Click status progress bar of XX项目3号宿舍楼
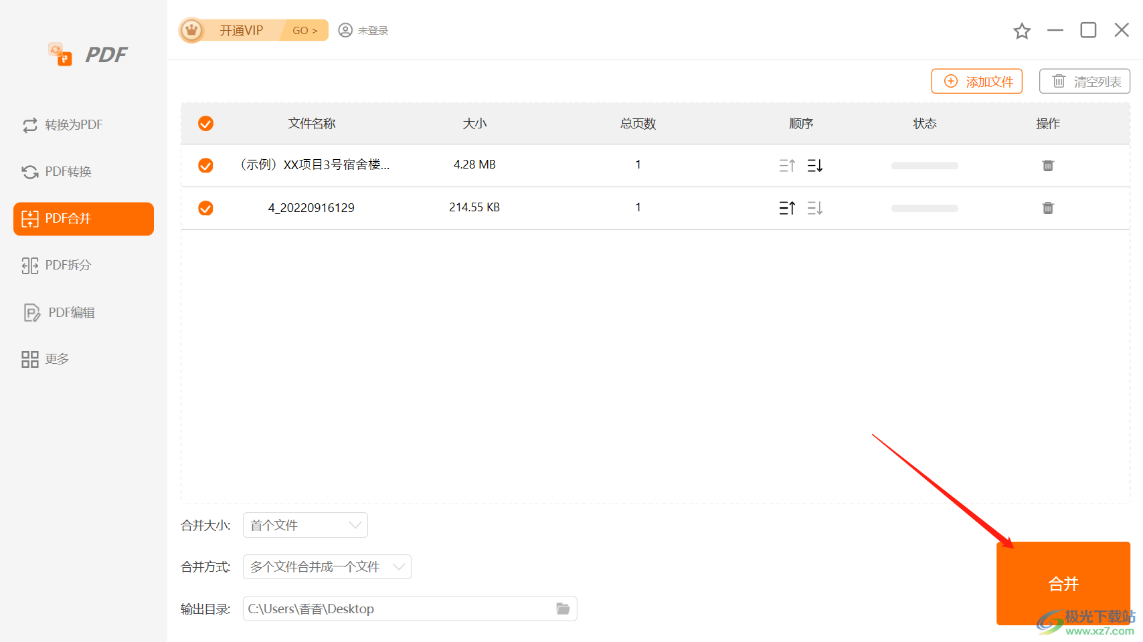Viewport: 1143px width, 642px height. pos(925,165)
